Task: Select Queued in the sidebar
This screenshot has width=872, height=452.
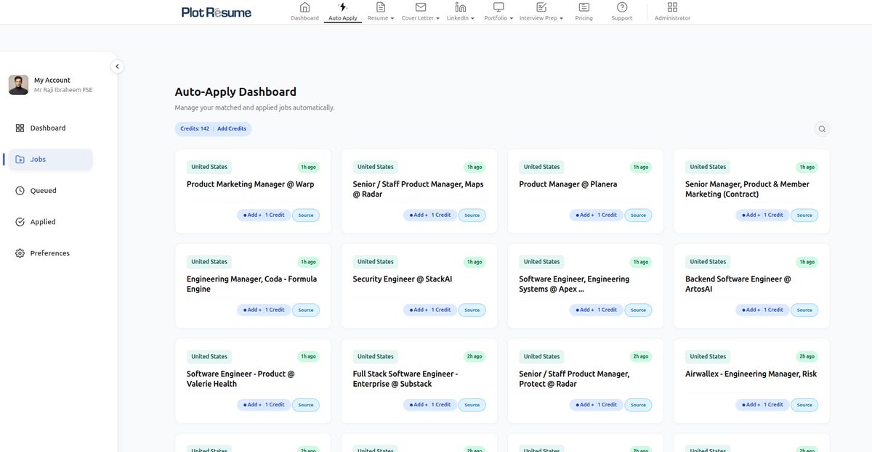Action: pyautogui.click(x=43, y=191)
